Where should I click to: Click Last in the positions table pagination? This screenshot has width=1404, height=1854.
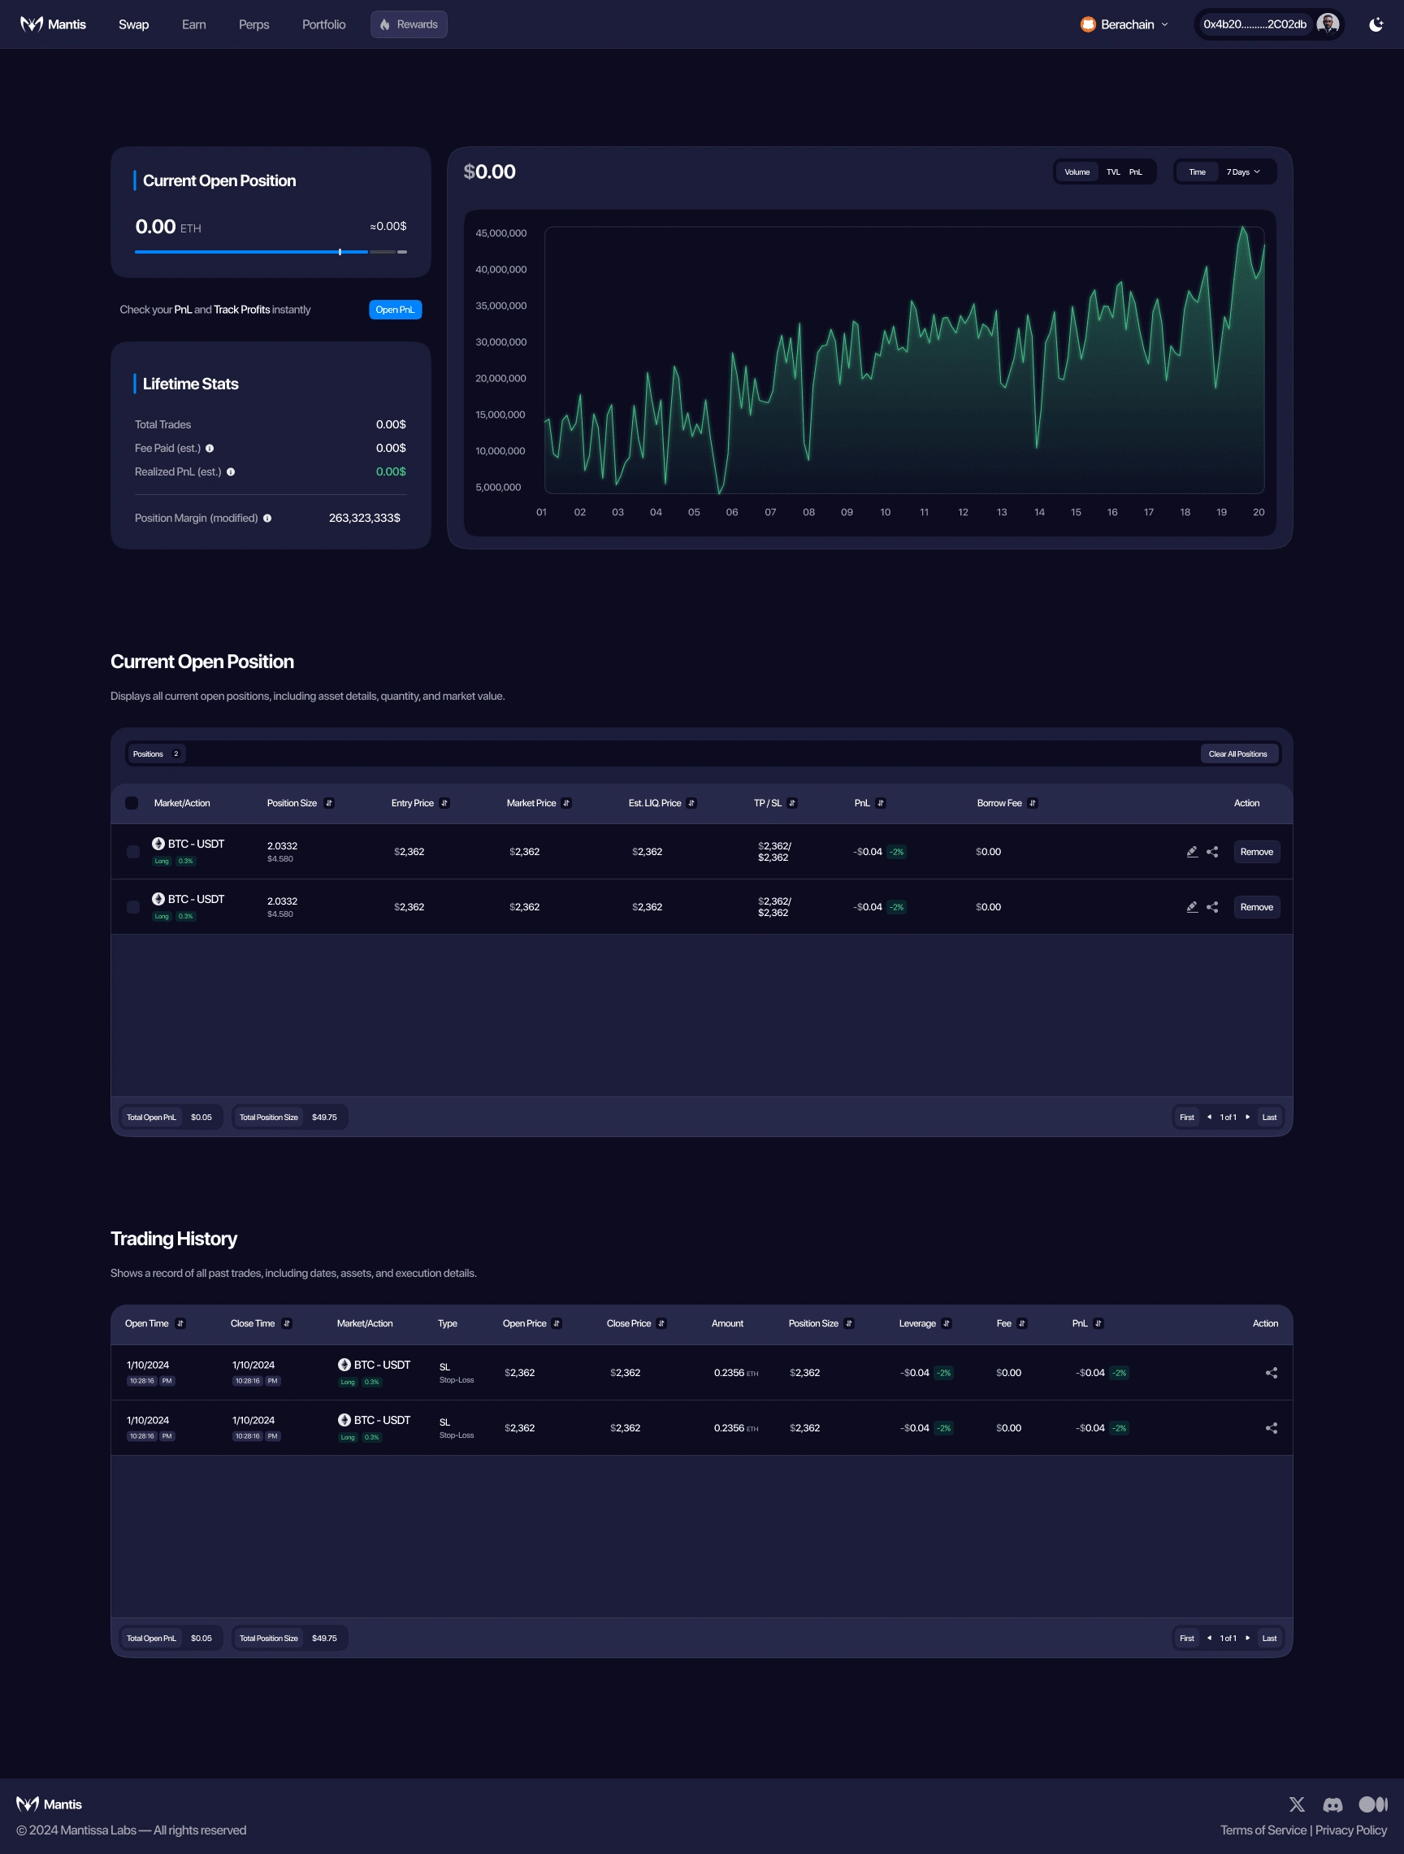pyautogui.click(x=1269, y=1118)
